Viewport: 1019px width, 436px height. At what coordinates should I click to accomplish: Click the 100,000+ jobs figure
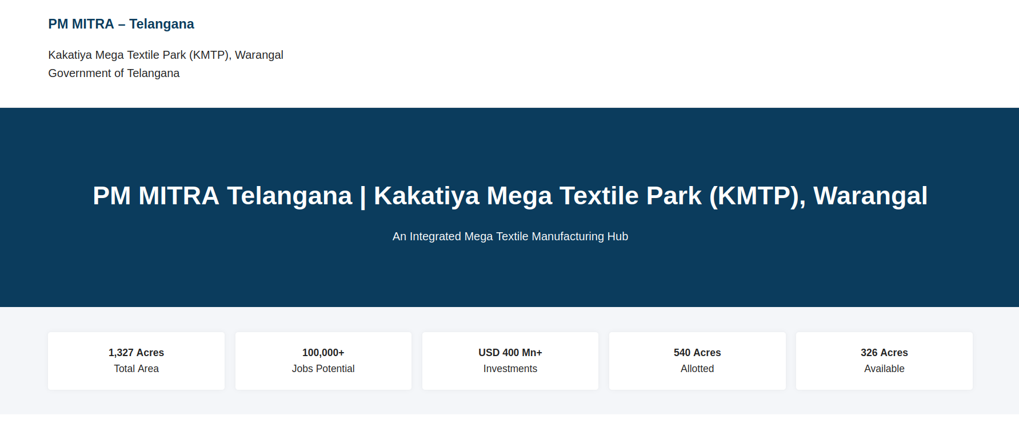tap(323, 353)
